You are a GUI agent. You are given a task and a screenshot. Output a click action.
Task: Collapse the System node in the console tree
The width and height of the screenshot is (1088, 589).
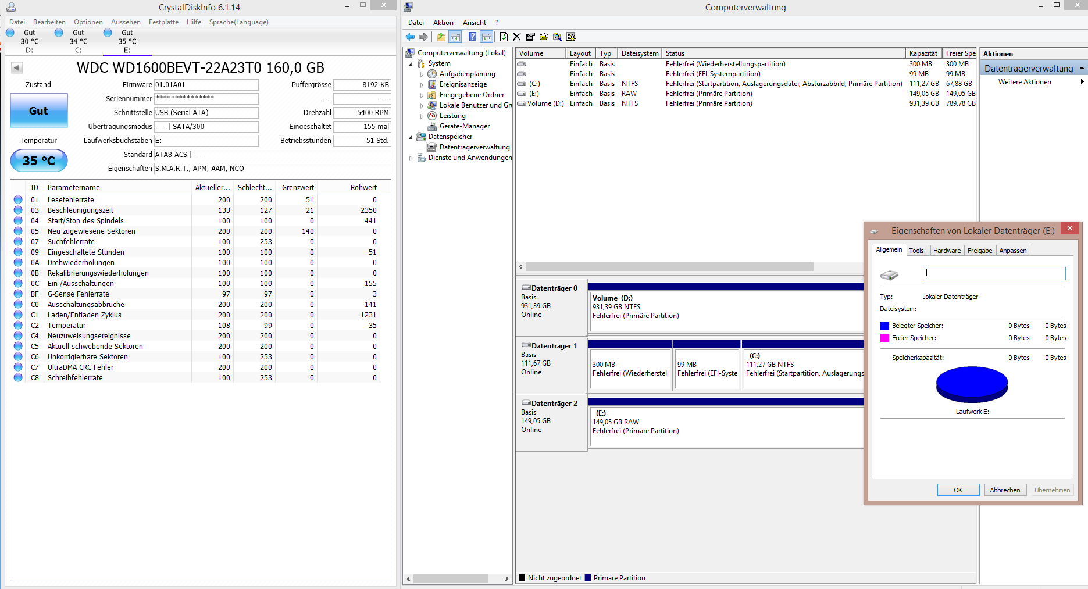tap(411, 64)
